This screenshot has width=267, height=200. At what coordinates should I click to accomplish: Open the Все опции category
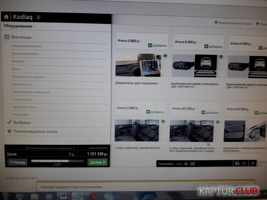(x=21, y=37)
